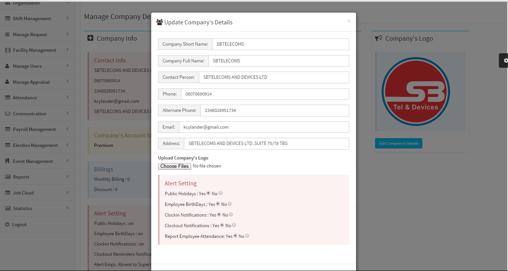Set Clockout Notifications to Yes

(222, 225)
